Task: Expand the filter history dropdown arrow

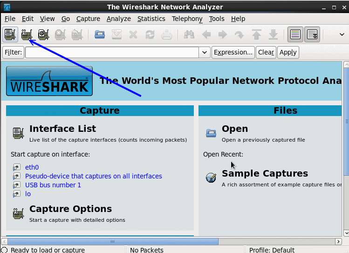Action: pyautogui.click(x=205, y=53)
